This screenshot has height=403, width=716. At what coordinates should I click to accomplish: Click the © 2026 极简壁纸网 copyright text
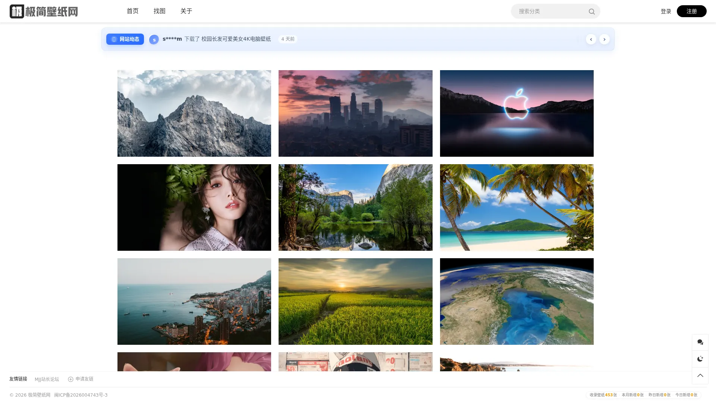tap(30, 395)
